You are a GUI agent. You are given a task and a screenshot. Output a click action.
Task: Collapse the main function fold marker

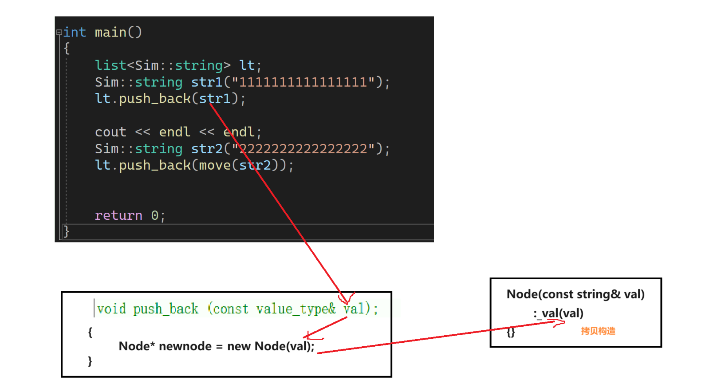[59, 33]
